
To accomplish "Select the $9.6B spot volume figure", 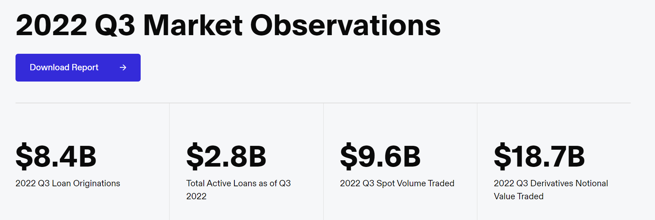I will pos(380,156).
